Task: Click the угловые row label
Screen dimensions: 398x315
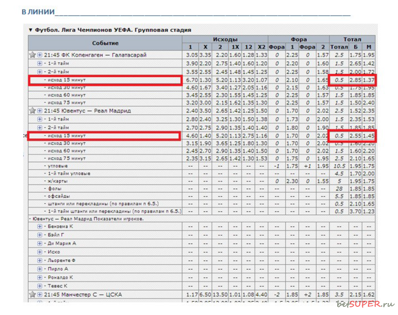Action: (58, 166)
